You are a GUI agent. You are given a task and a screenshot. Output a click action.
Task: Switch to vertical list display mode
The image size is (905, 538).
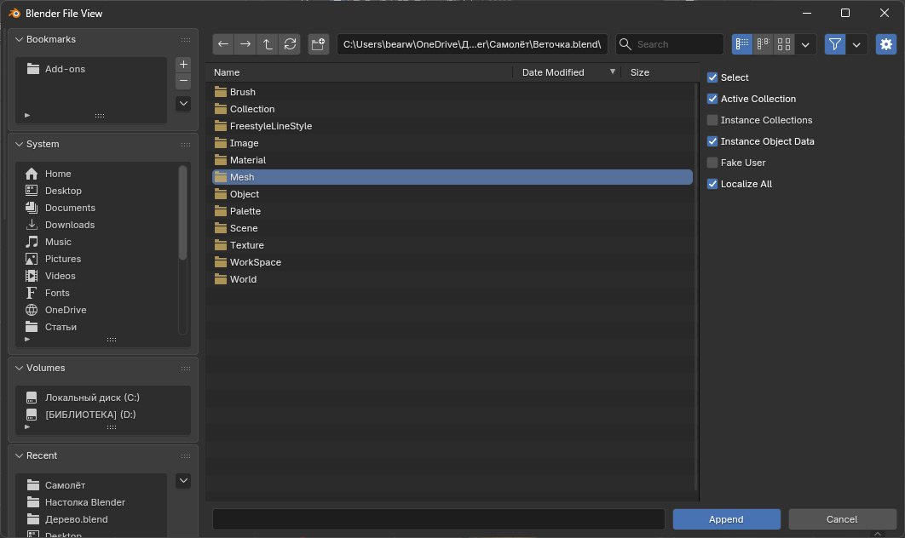click(x=742, y=44)
